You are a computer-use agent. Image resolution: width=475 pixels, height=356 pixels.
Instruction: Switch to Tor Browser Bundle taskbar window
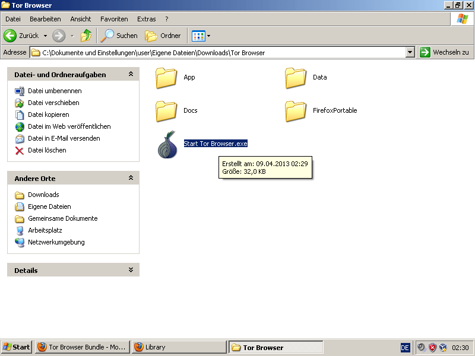point(83,347)
